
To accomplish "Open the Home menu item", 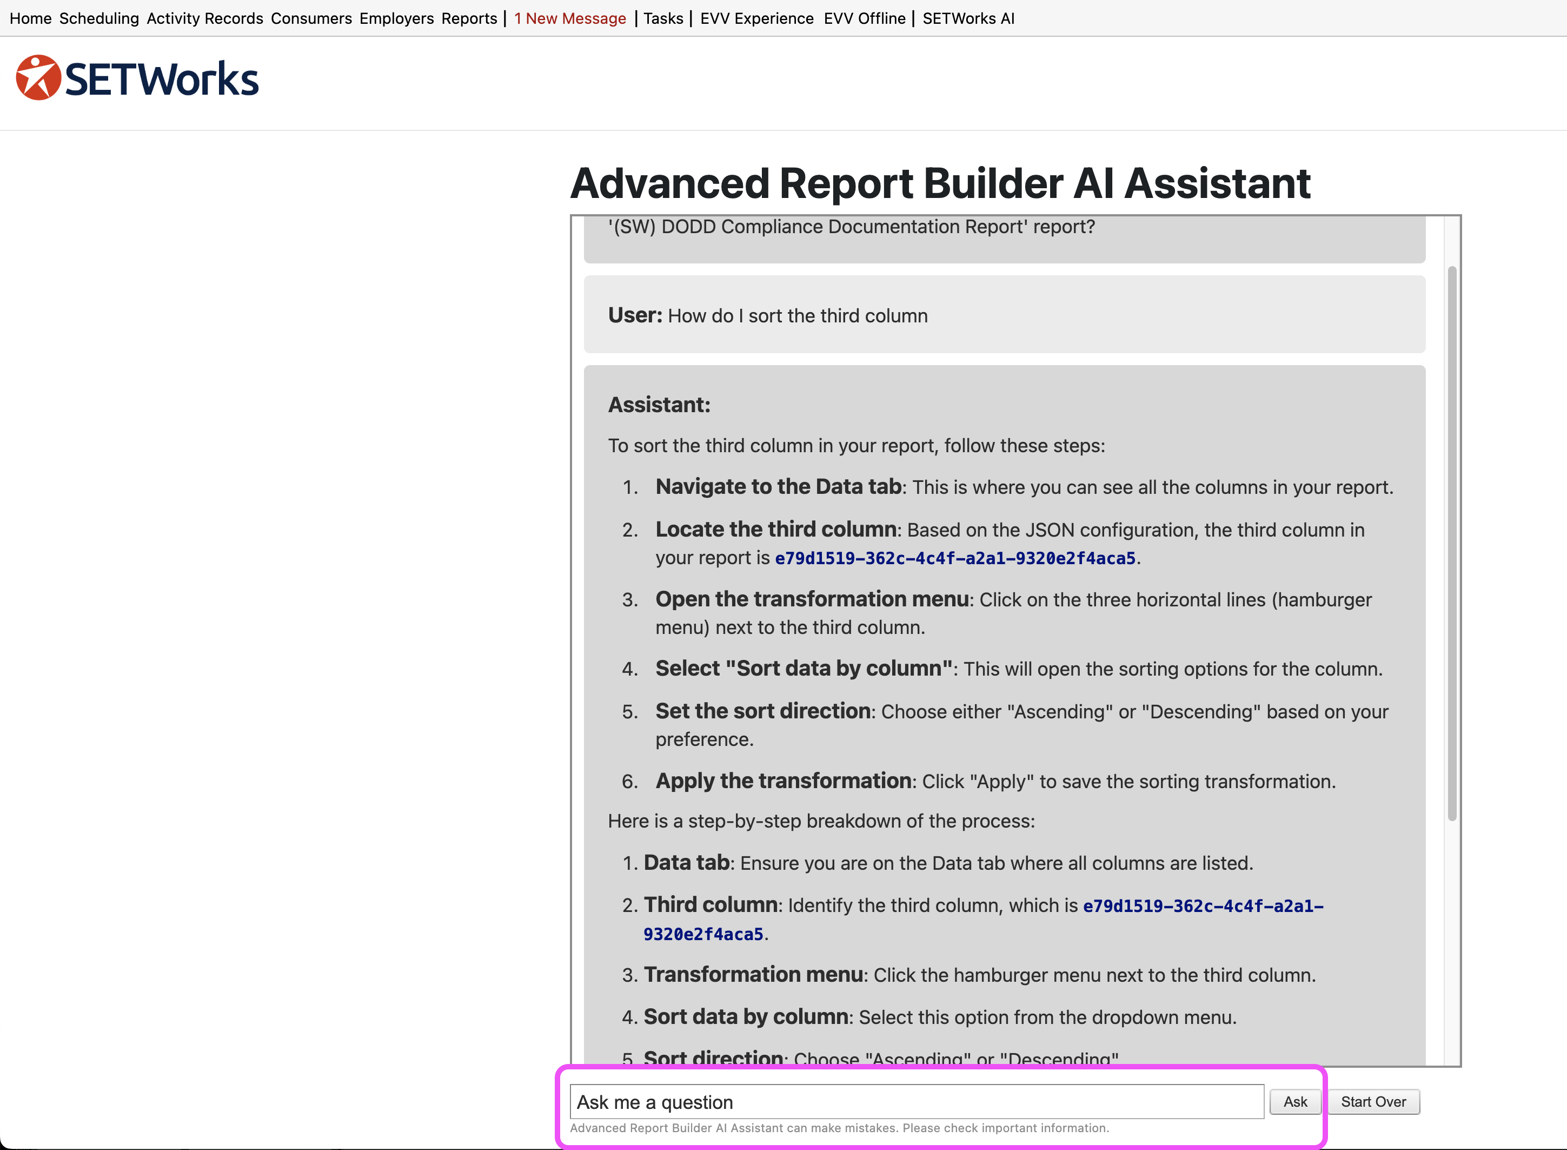I will (31, 18).
